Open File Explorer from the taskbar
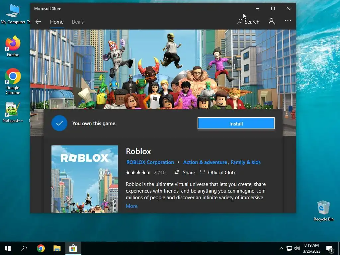This screenshot has height=255, width=340. [x=57, y=248]
